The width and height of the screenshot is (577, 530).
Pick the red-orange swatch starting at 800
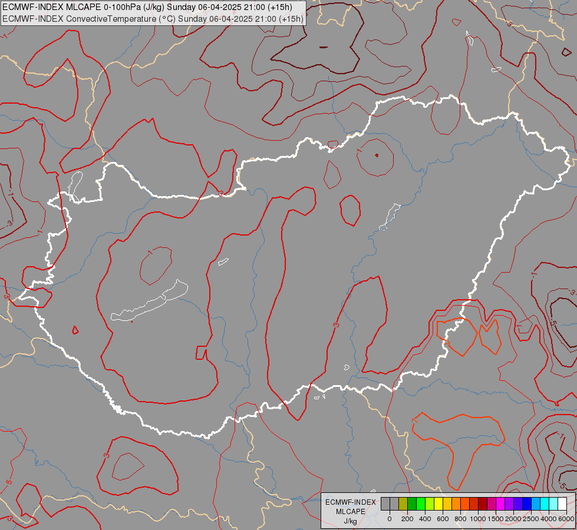pyautogui.click(x=465, y=503)
